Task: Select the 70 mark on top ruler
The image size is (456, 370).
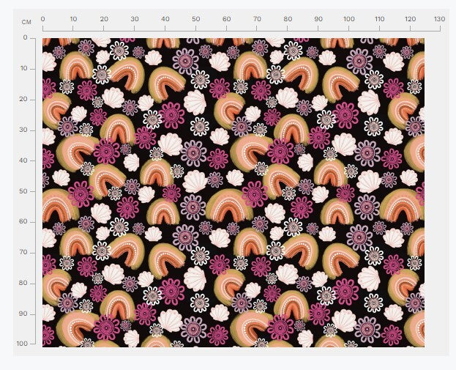Action: 256,19
